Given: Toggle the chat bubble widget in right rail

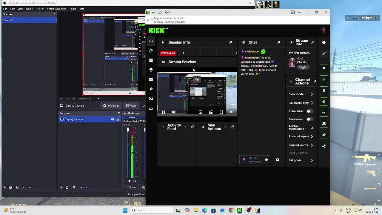Looking at the screenshot, I should point(324,102).
